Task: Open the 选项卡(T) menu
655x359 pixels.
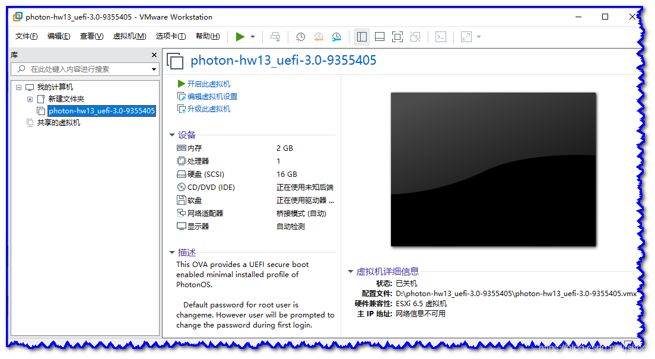Action: coord(171,36)
